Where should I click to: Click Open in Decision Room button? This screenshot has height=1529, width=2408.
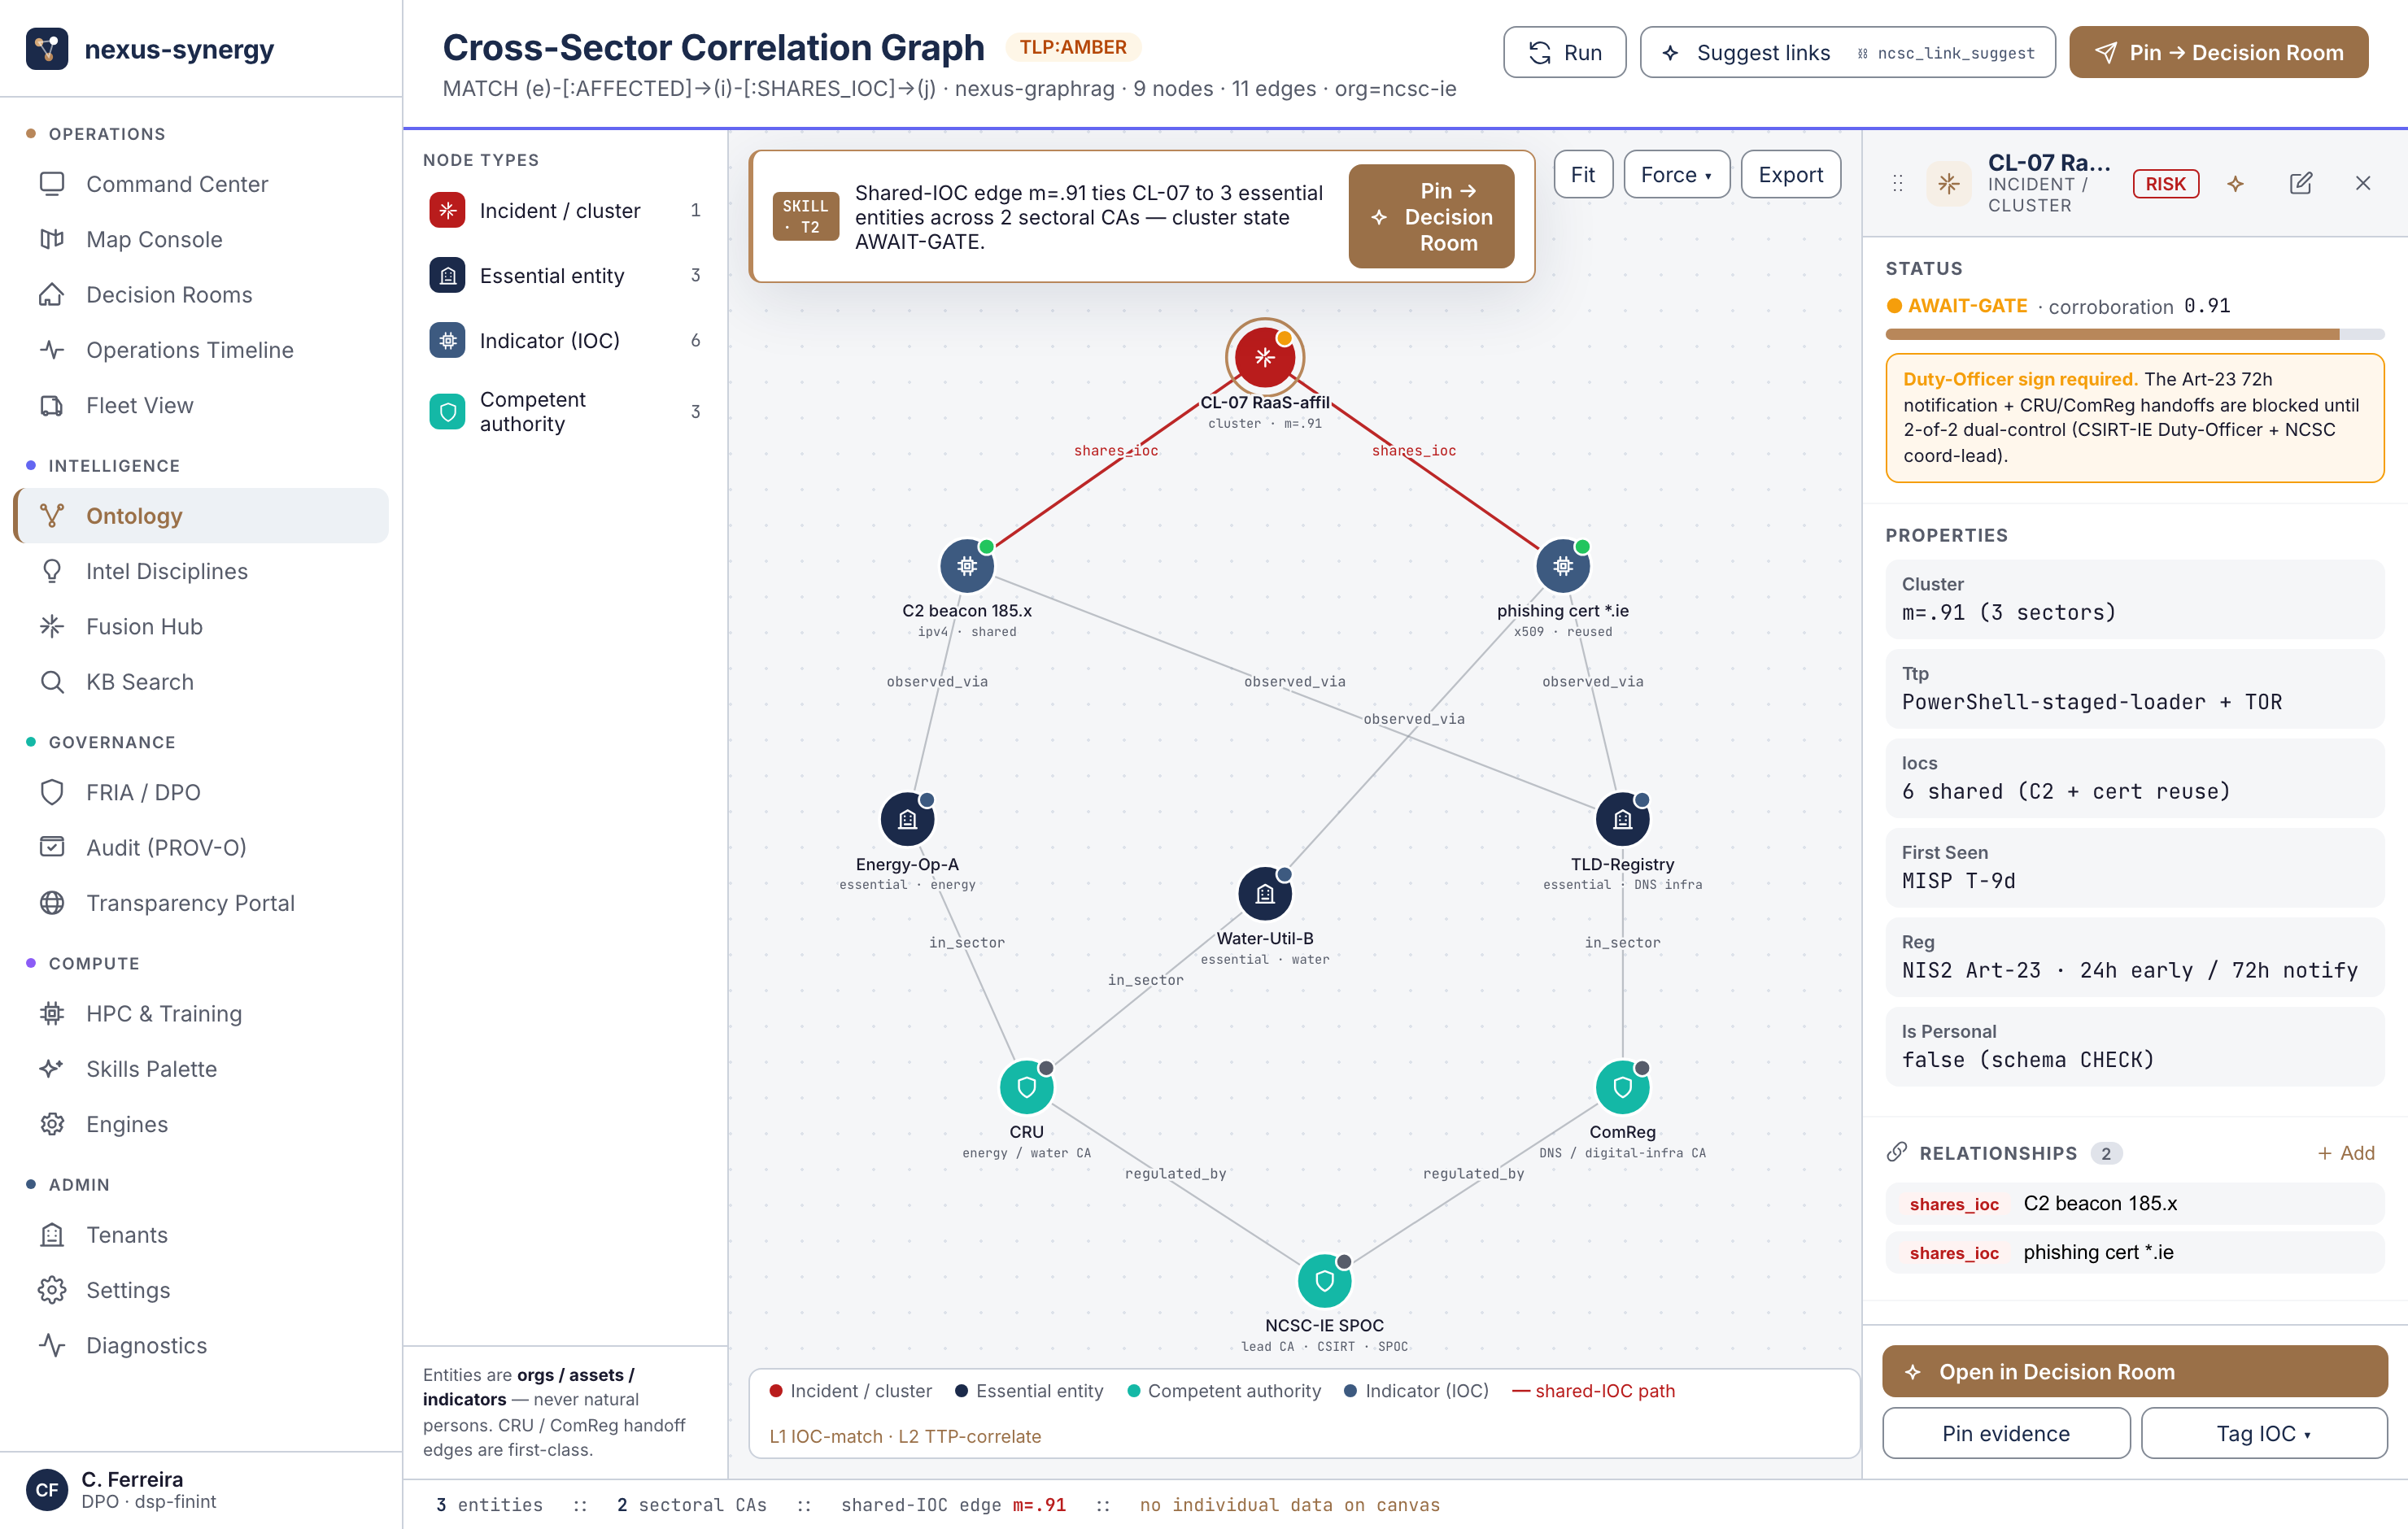pos(2134,1372)
